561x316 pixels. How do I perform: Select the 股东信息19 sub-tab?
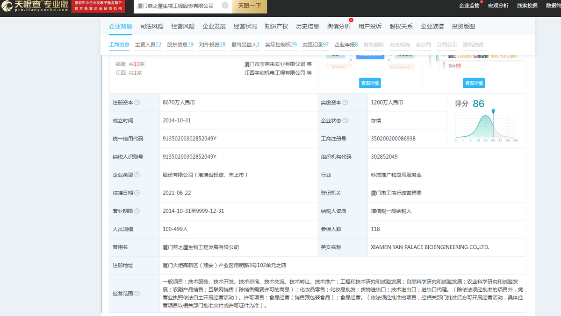[180, 45]
